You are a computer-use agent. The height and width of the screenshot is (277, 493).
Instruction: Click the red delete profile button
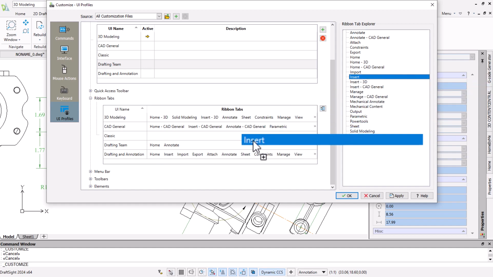323,38
